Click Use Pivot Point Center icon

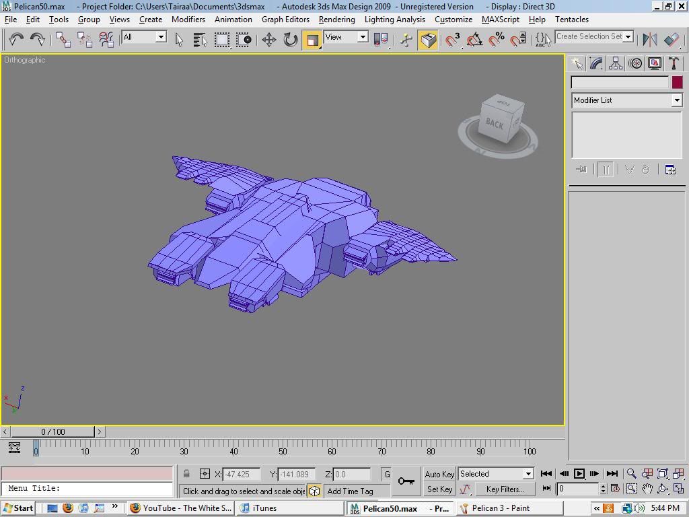(x=381, y=40)
